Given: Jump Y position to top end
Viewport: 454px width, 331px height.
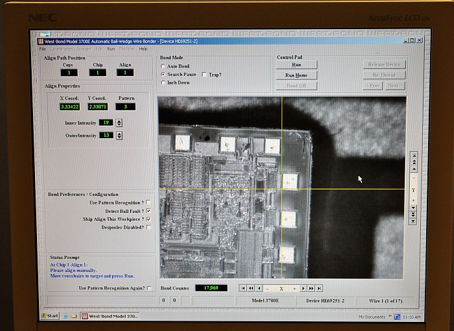Looking at the screenshot, I should coord(414,155).
